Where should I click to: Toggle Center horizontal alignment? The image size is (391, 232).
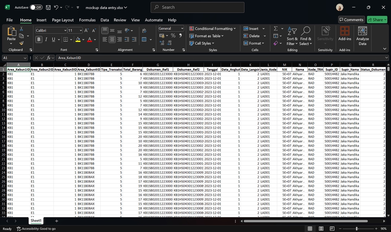(112, 39)
